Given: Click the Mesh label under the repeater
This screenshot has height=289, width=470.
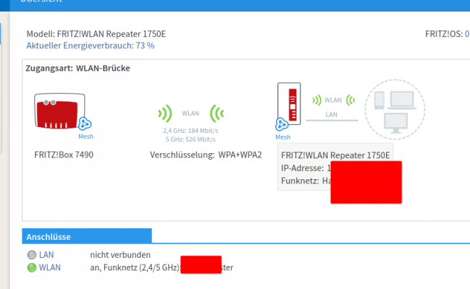Looking at the screenshot, I should point(282,137).
